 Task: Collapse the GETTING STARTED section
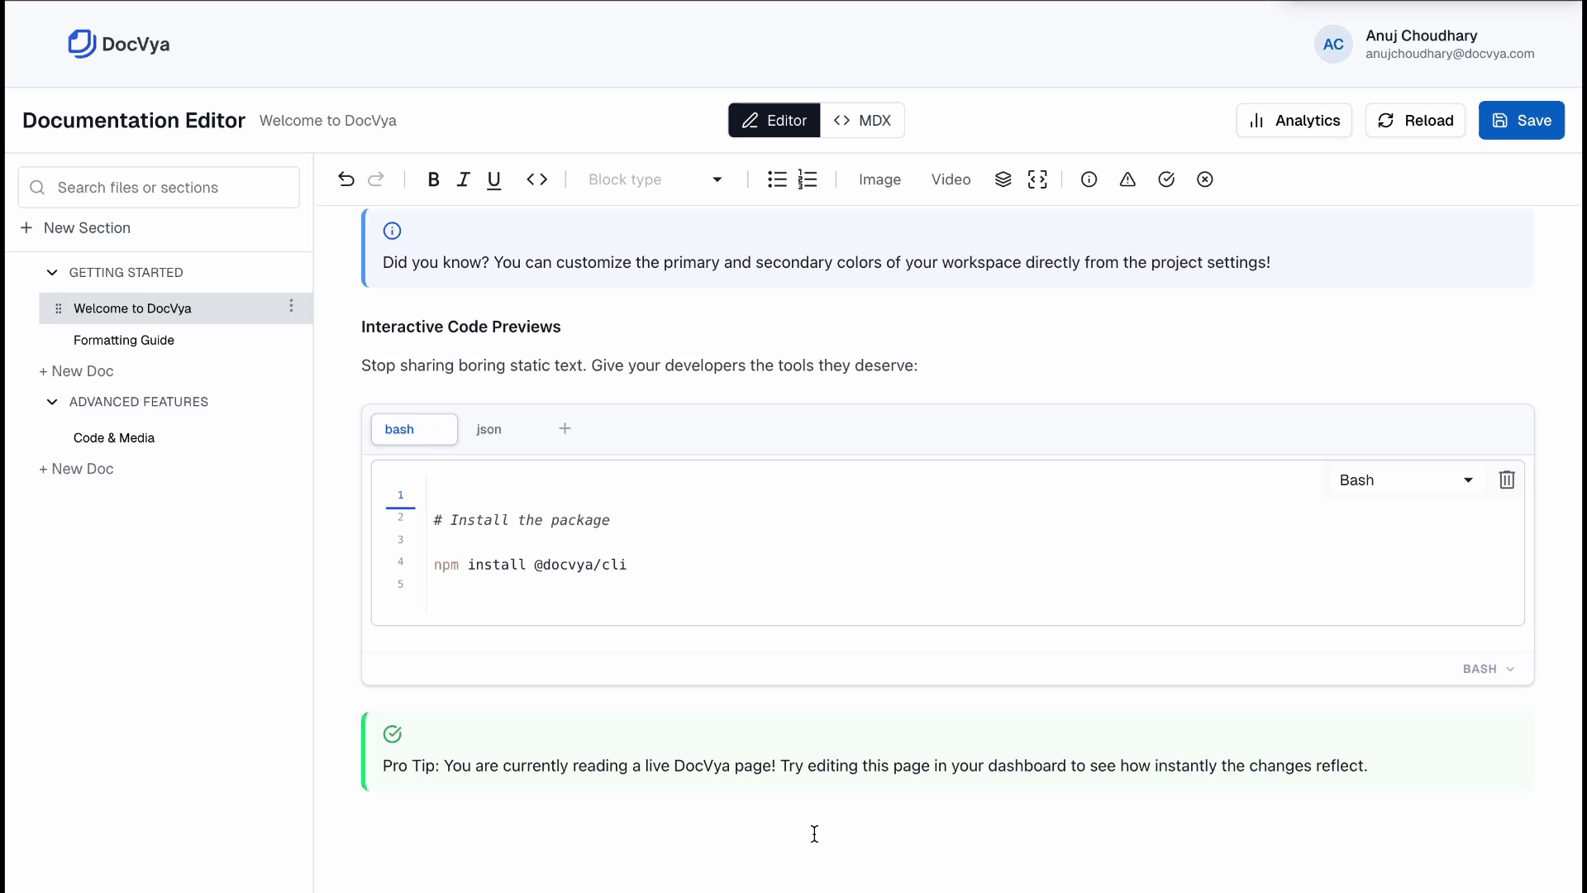[x=51, y=272]
